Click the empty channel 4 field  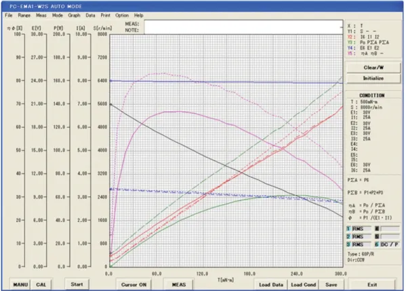coord(390,229)
